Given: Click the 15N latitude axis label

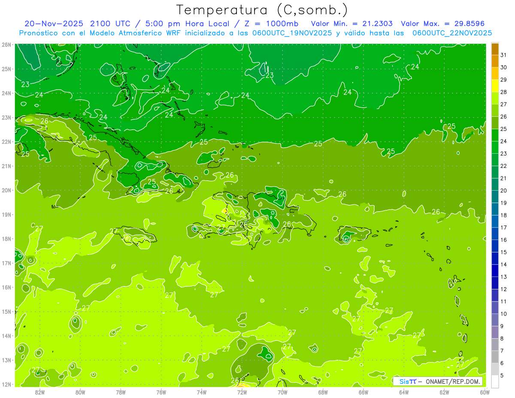Looking at the screenshot, I should click(6, 311).
